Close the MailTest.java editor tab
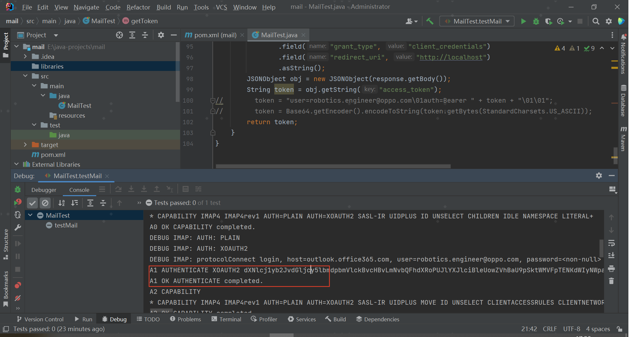The height and width of the screenshot is (337, 632). 303,35
